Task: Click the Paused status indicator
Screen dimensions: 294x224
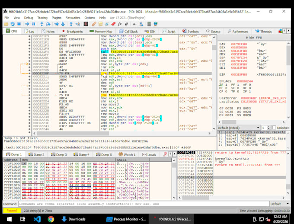Action: (x=12, y=211)
